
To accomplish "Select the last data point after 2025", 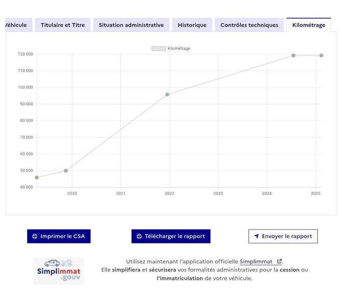I will click(321, 56).
